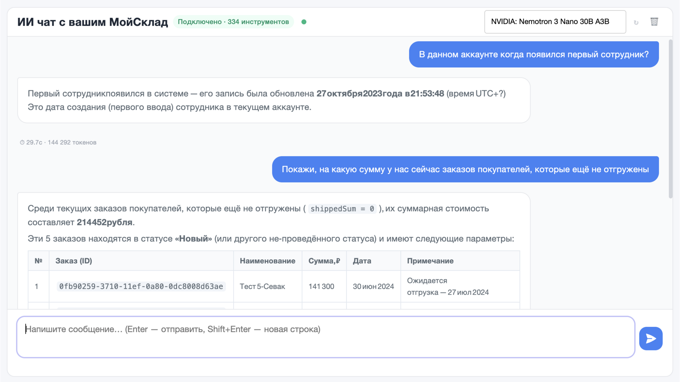Click the refresh models arrow icon
This screenshot has width=680, height=382.
[x=636, y=22]
